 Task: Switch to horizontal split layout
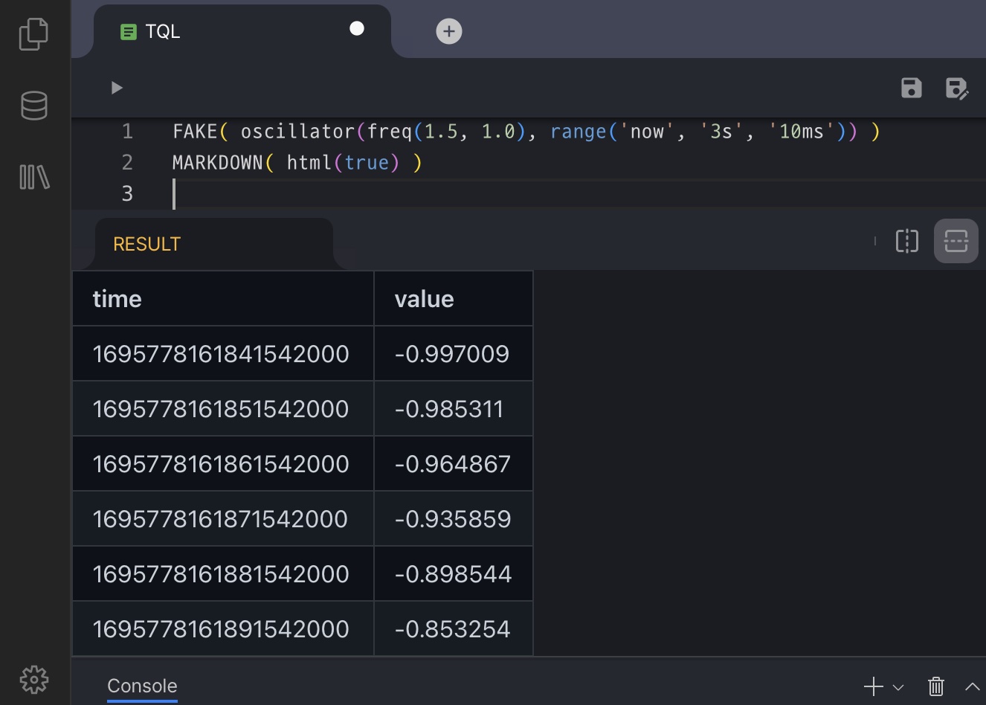(956, 241)
